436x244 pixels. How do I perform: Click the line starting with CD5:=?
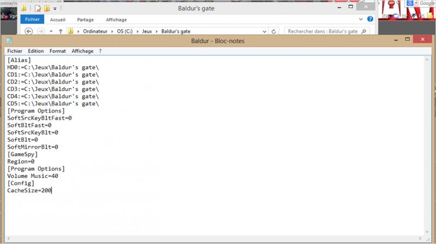click(x=53, y=103)
